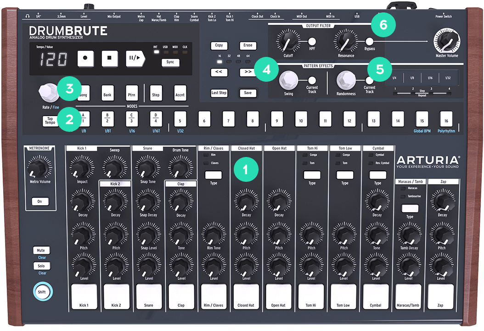Trigger the Cymbal pad
Screen dimensions: 484x331
(x=376, y=297)
